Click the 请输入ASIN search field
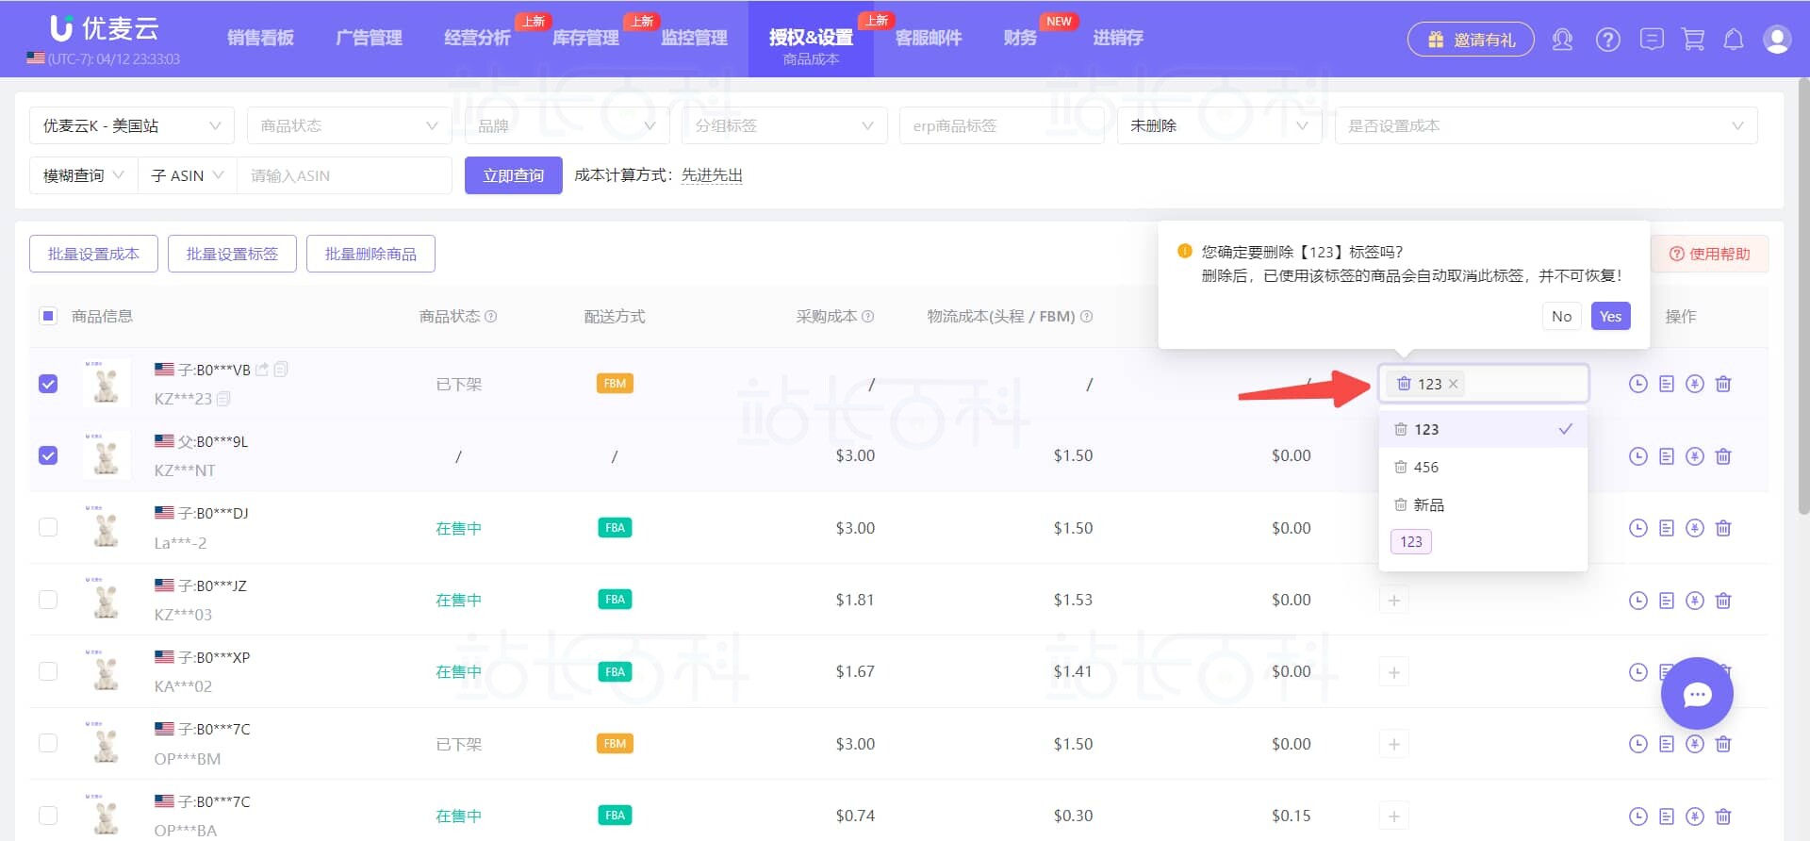The image size is (1810, 841). point(344,175)
